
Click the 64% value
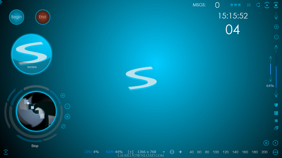coord(270,86)
